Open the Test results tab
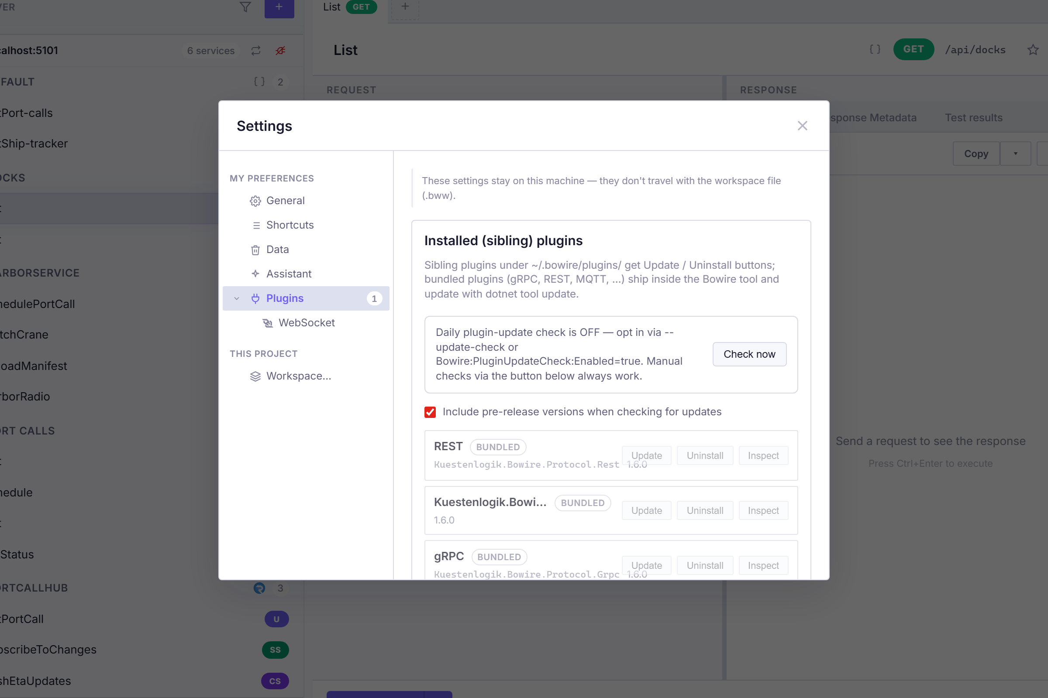This screenshot has height=698, width=1048. click(x=974, y=117)
